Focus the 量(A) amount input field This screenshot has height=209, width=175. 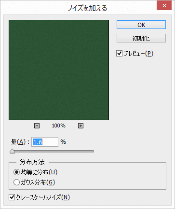point(45,142)
